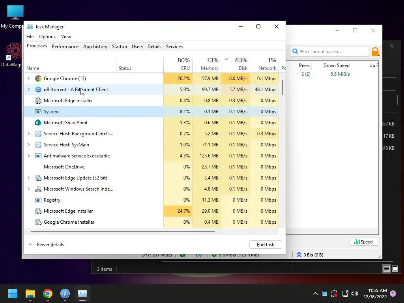Collapse Task Manager with Fewer details
Image resolution: width=404 pixels, height=303 pixels.
(x=46, y=245)
